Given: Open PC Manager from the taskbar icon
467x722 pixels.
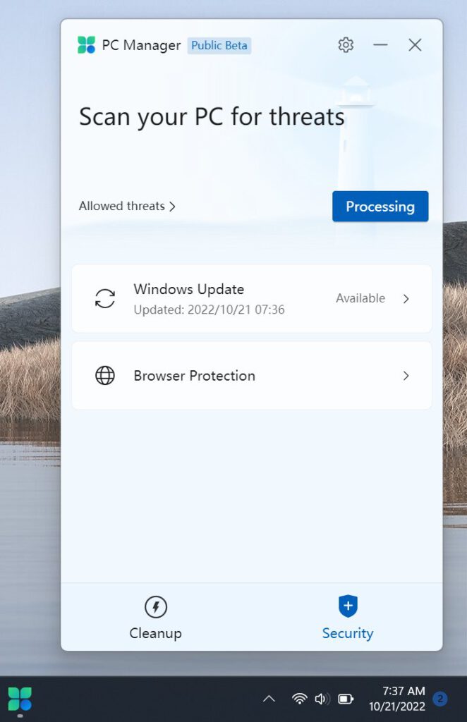Looking at the screenshot, I should [20, 699].
